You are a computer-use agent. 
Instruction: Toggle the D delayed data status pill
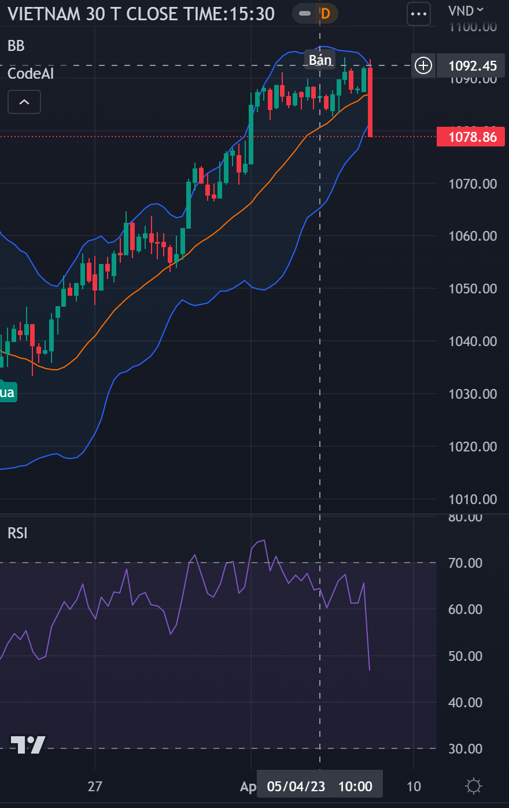tap(315, 13)
